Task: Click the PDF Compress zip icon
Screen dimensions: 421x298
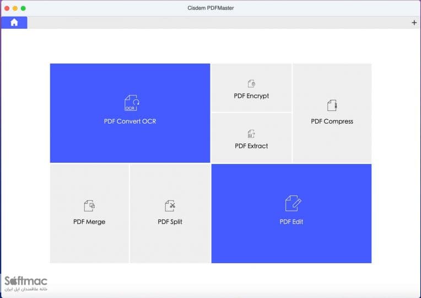Action: (x=332, y=105)
